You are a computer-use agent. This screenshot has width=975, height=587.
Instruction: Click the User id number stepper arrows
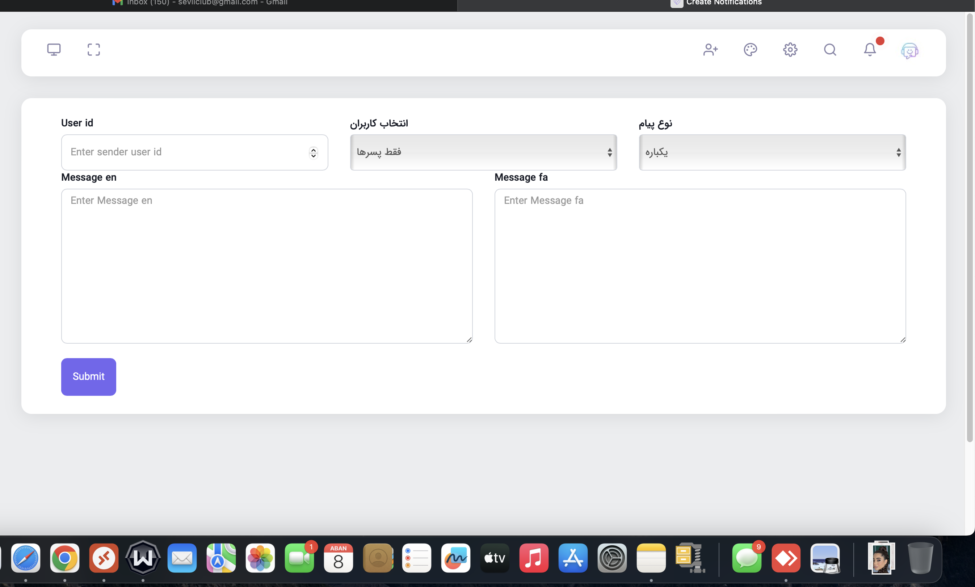coord(313,152)
